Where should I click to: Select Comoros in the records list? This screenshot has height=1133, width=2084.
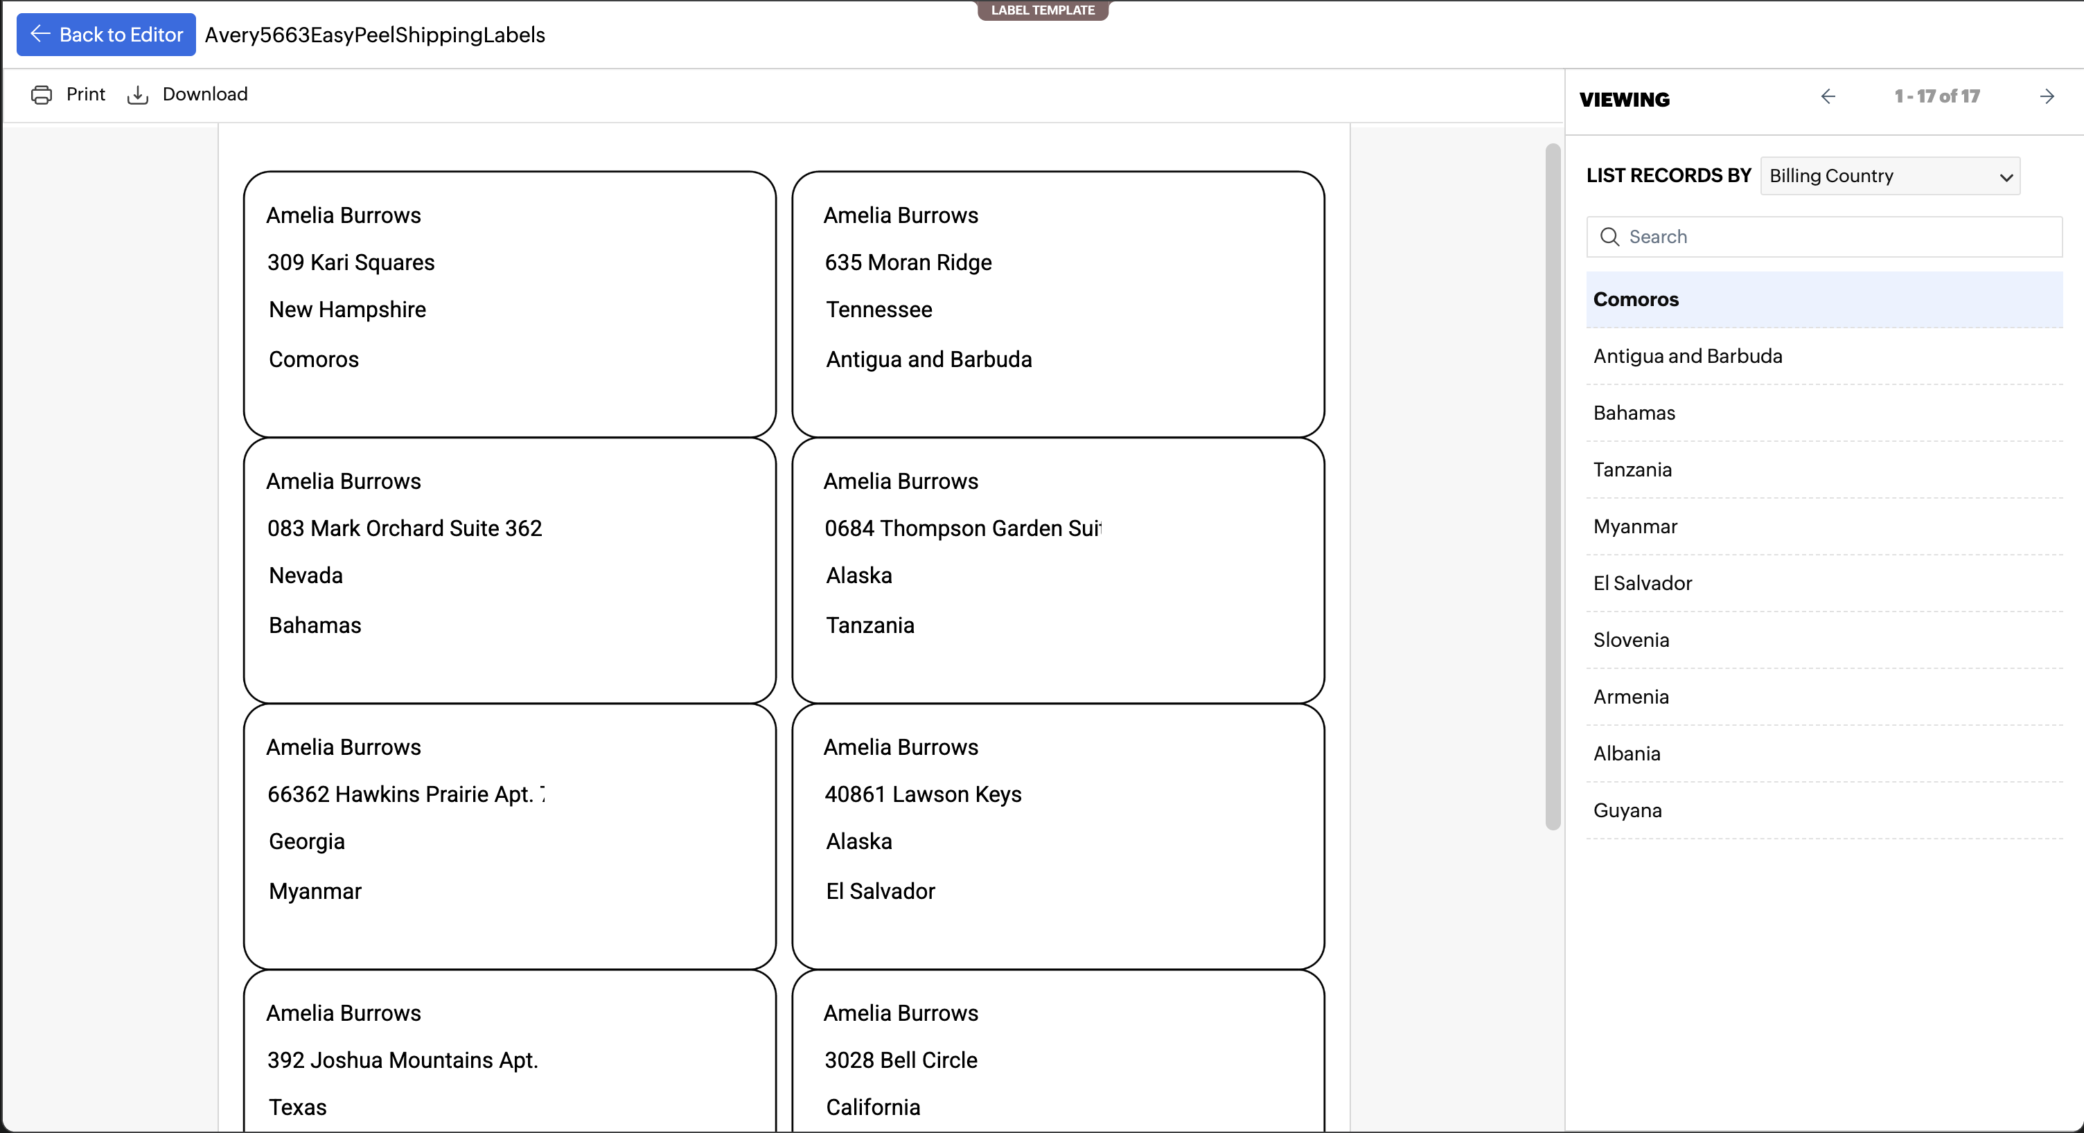[1636, 299]
